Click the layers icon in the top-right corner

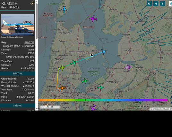(x=171, y=4)
